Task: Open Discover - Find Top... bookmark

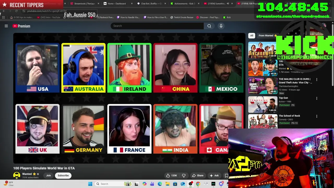Action: [x=208, y=17]
